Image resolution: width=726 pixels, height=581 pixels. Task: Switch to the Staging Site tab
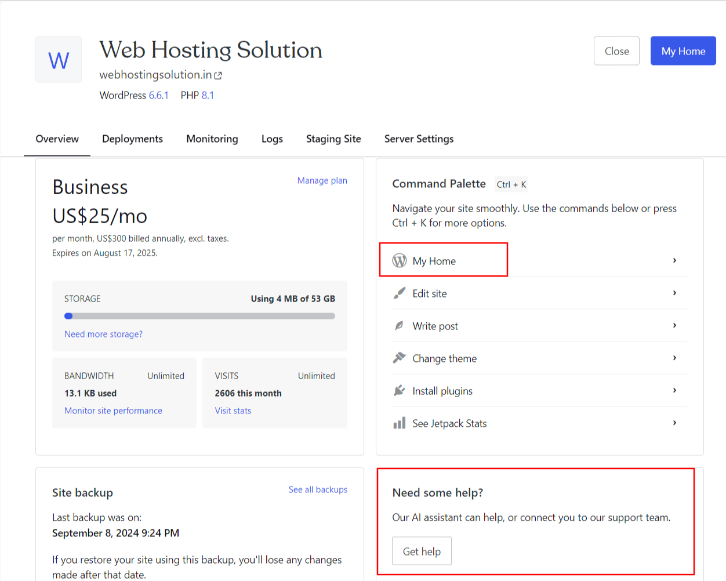(x=333, y=139)
